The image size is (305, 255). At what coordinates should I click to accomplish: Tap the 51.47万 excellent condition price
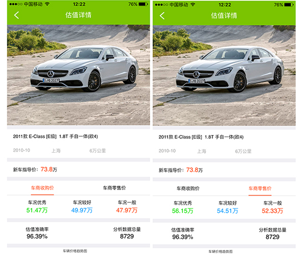[37, 211]
